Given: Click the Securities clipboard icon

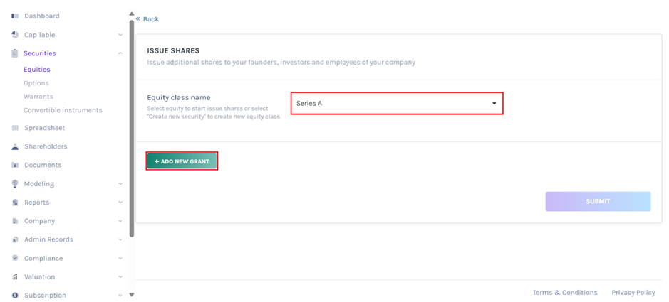Looking at the screenshot, I should [15, 53].
